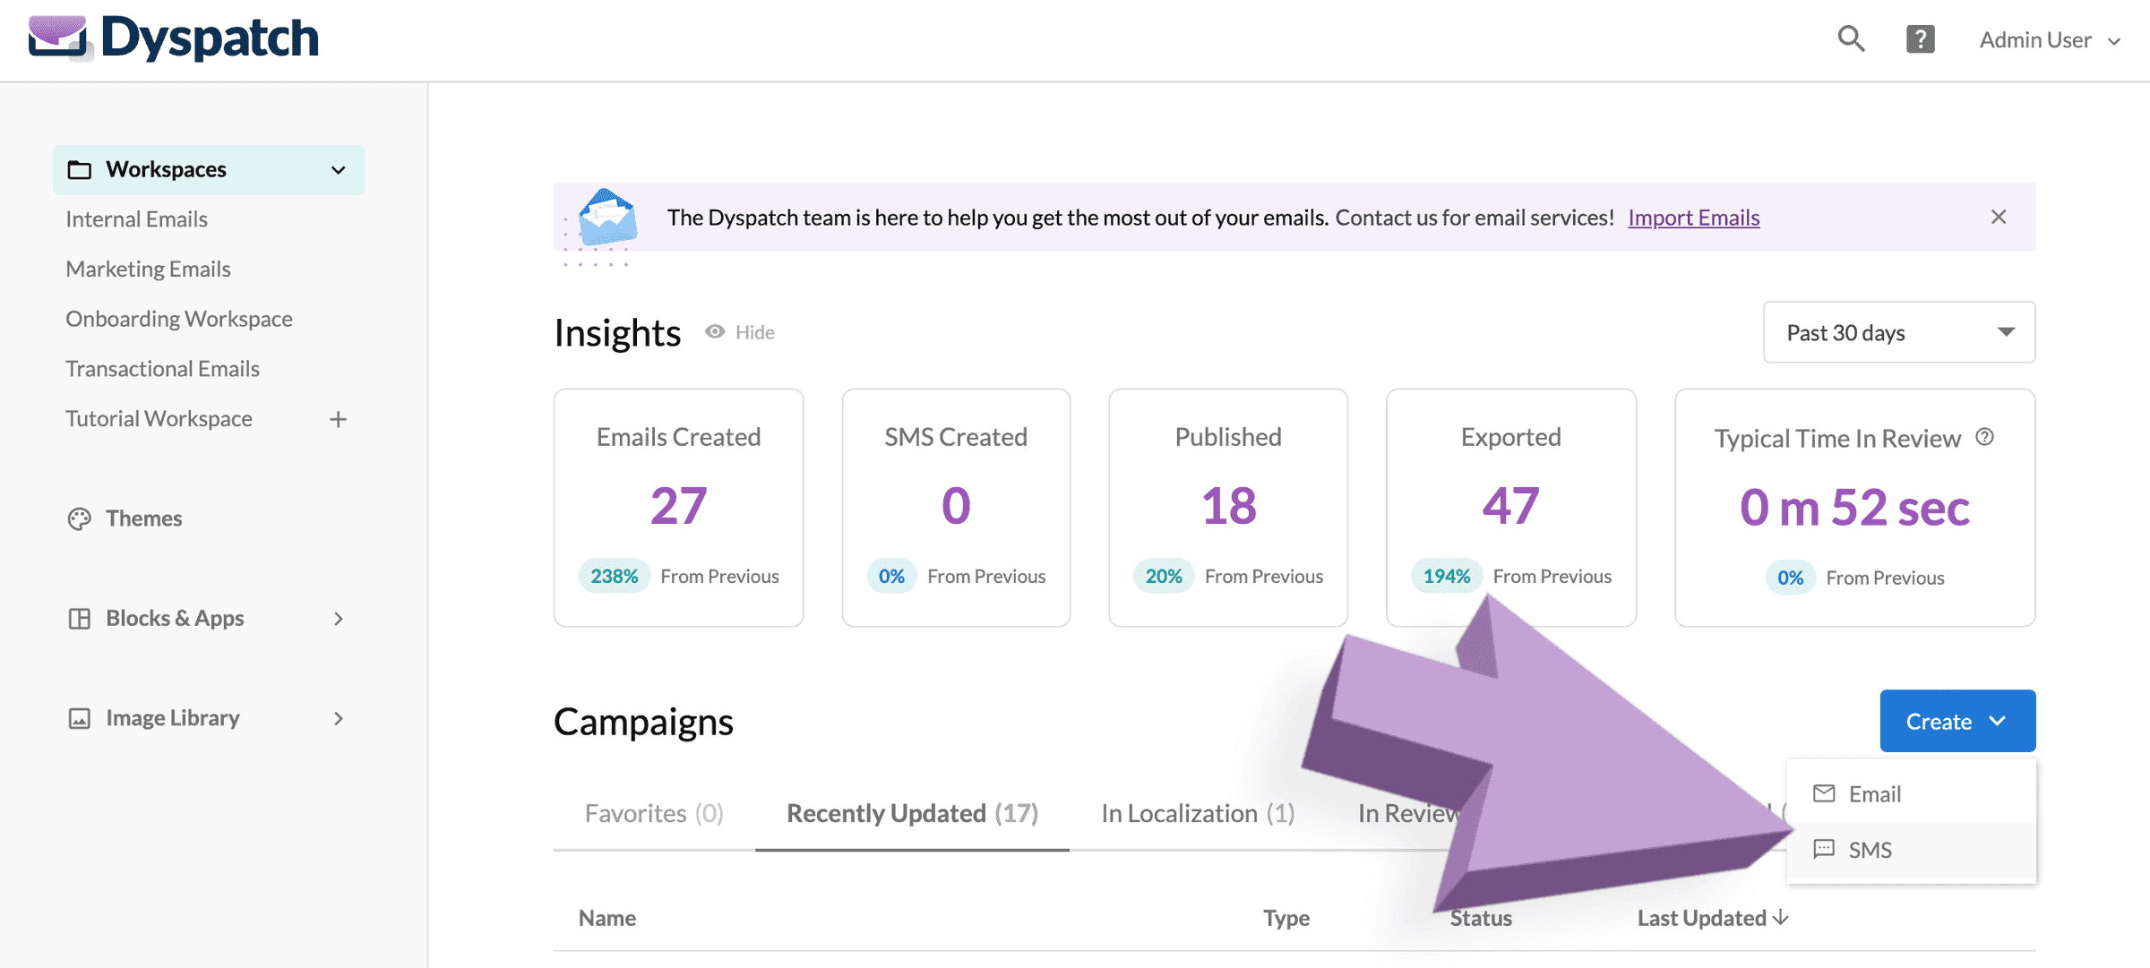The width and height of the screenshot is (2150, 968).
Task: Click the Import Emails link
Action: pos(1693,217)
